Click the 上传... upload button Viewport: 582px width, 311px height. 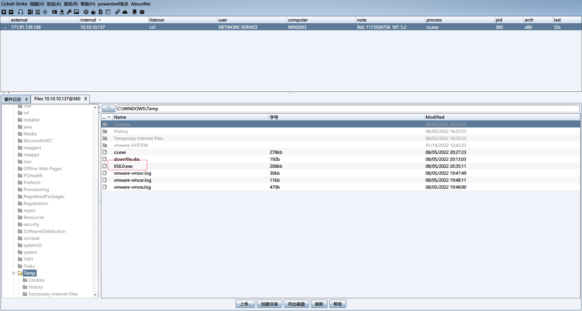tap(245, 304)
